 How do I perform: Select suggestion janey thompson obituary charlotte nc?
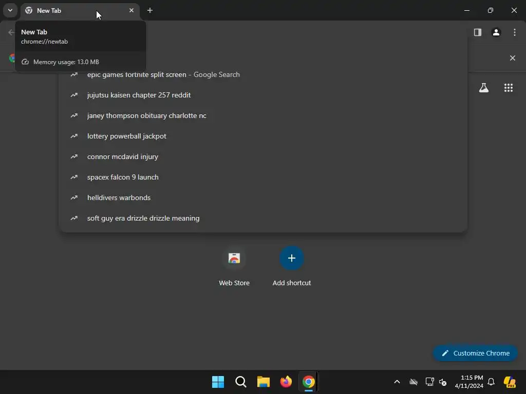pos(263,115)
